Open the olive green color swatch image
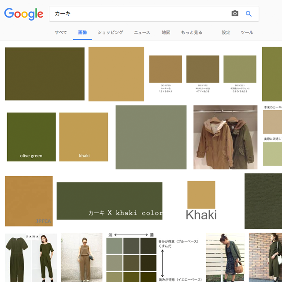 pos(31,137)
